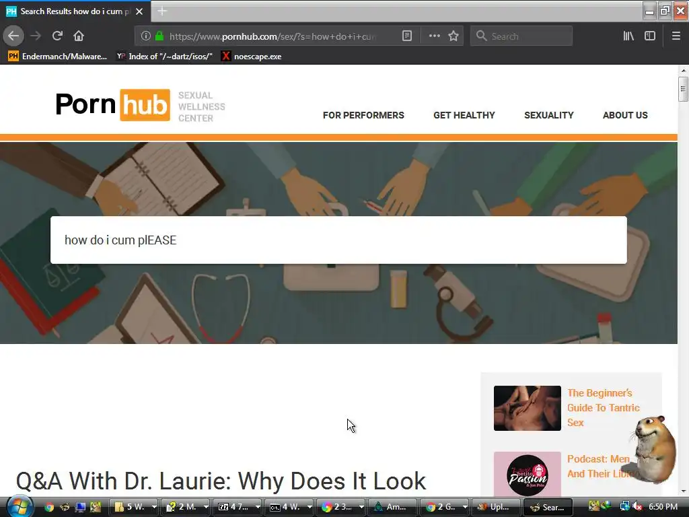Open the SEXUALITY menu

click(x=549, y=115)
